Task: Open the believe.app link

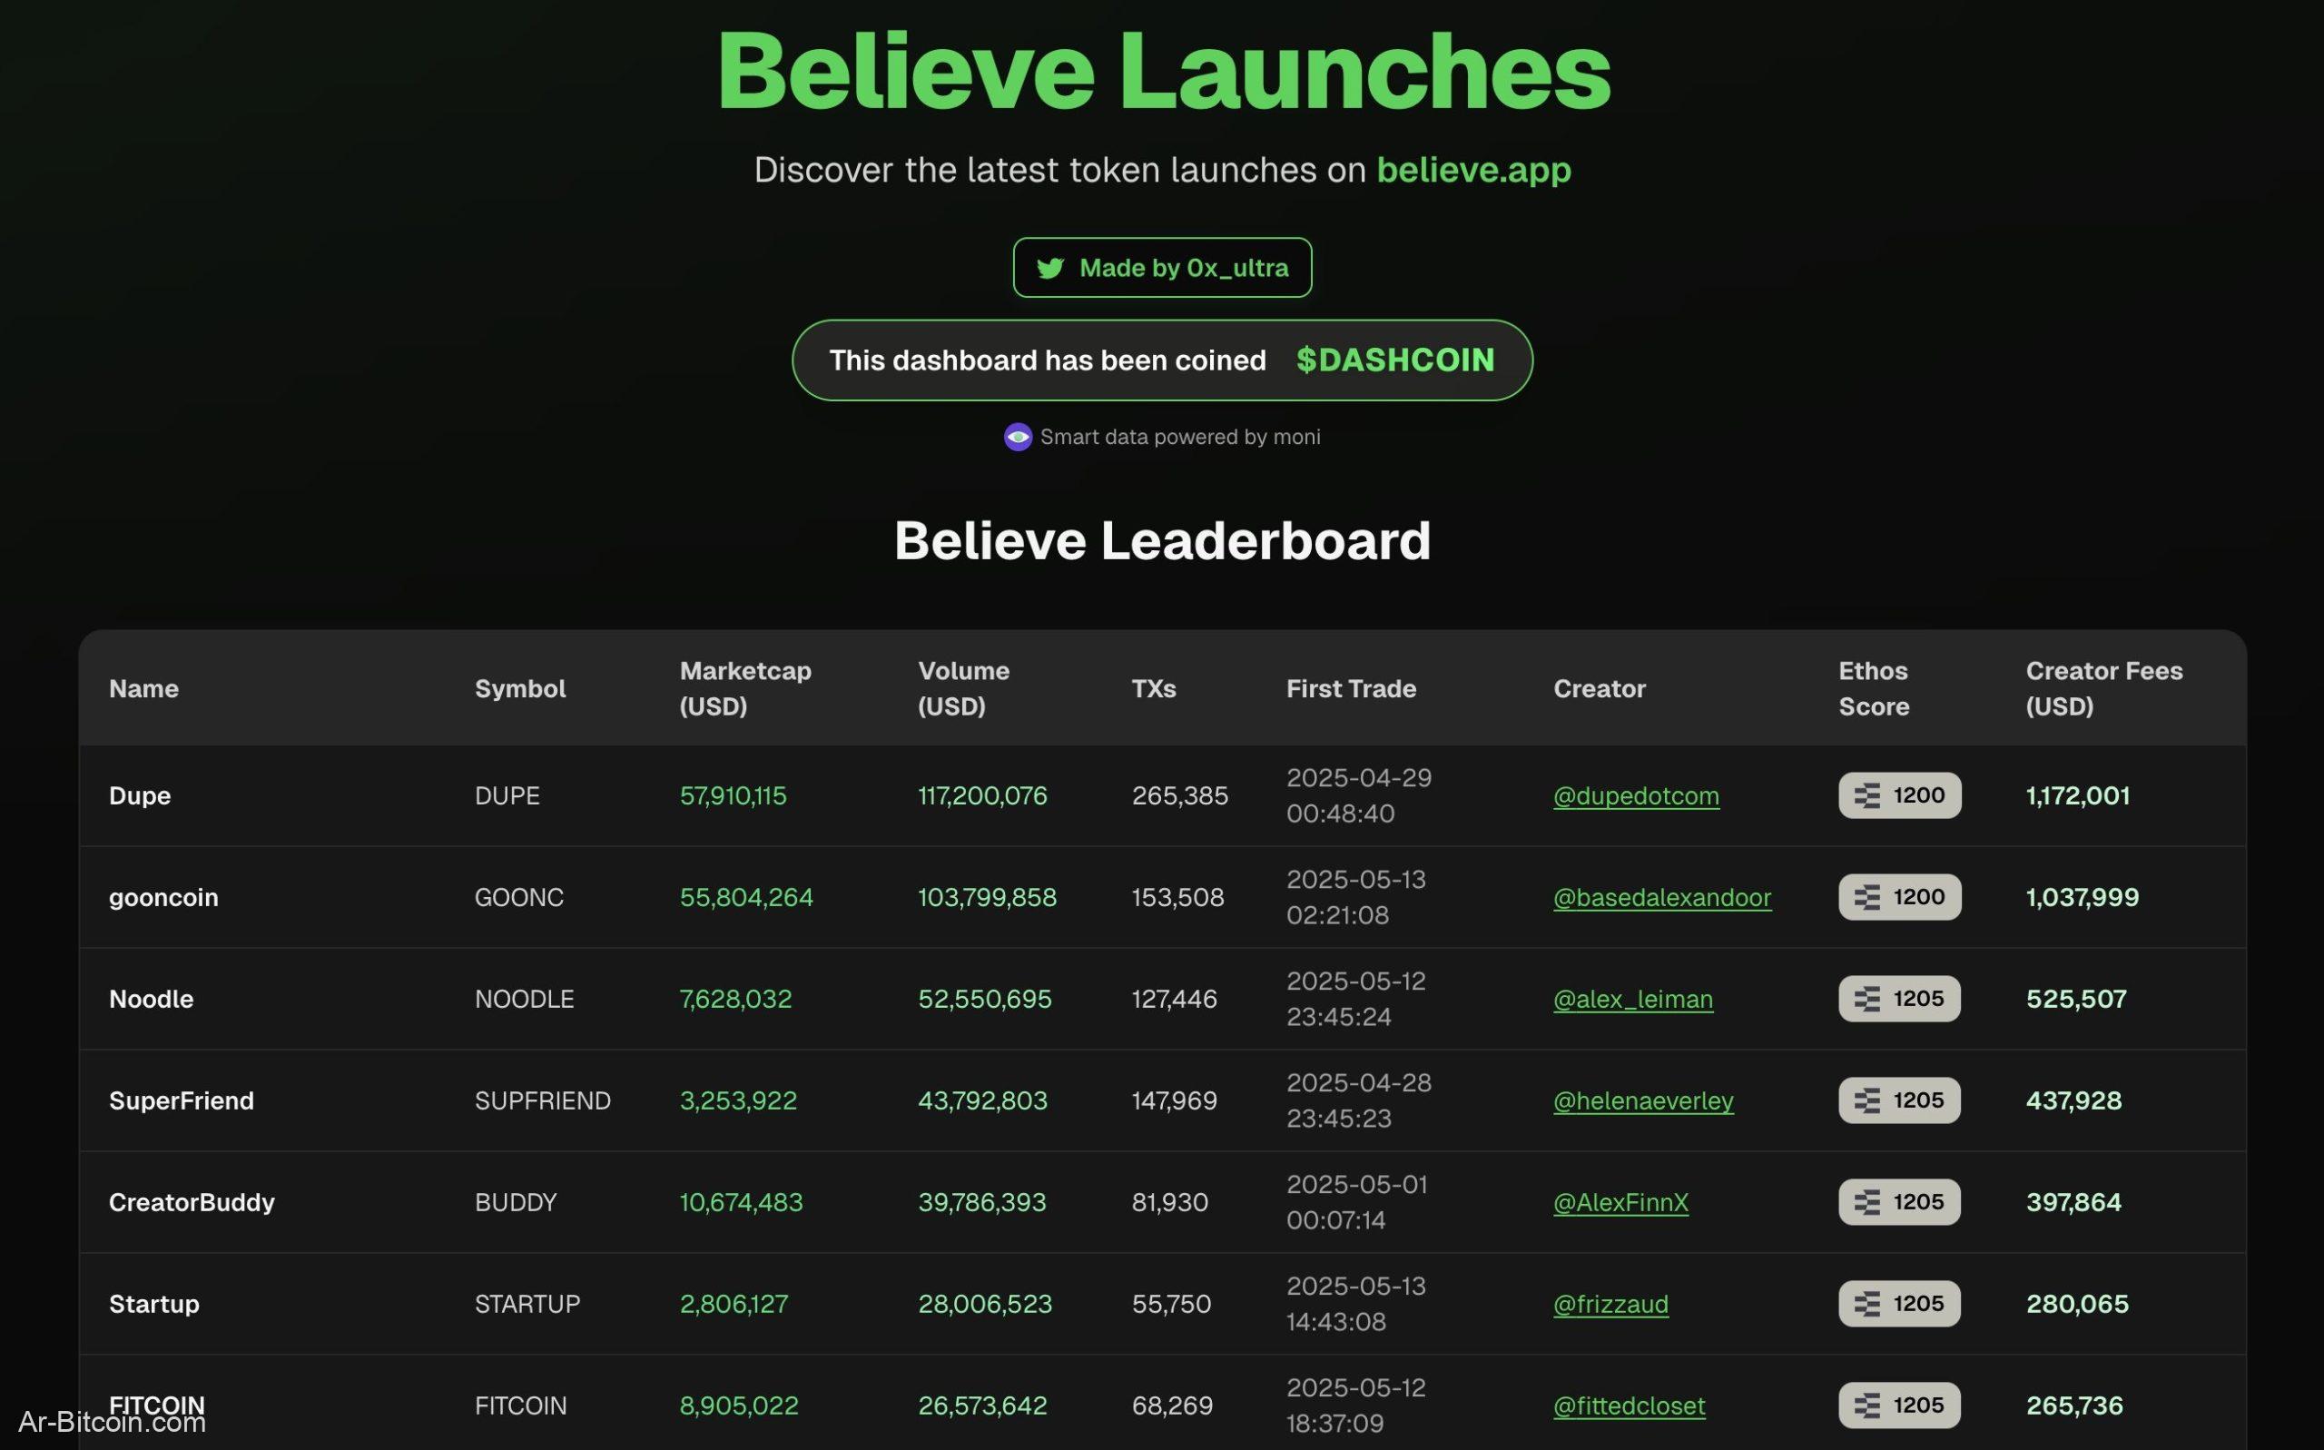Action: coord(1473,170)
